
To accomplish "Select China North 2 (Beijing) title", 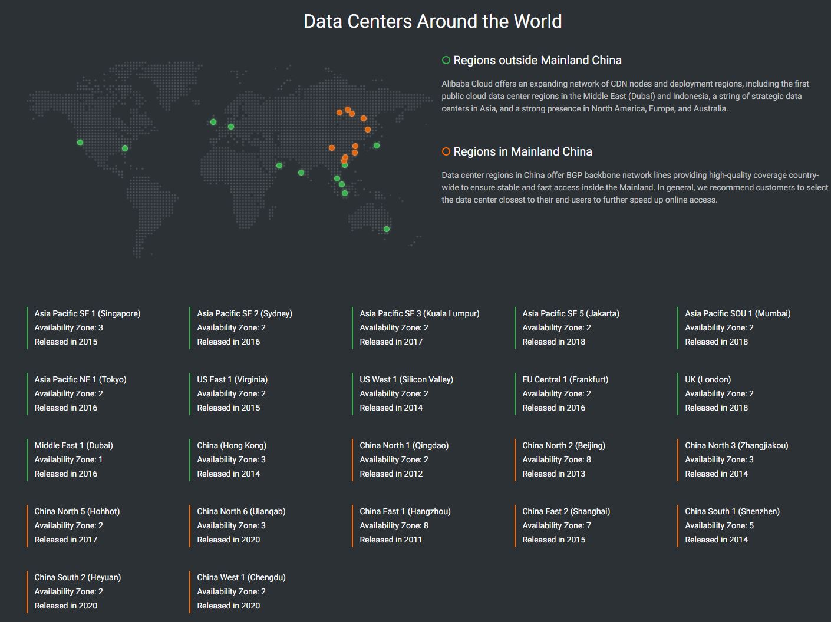I will 563,445.
